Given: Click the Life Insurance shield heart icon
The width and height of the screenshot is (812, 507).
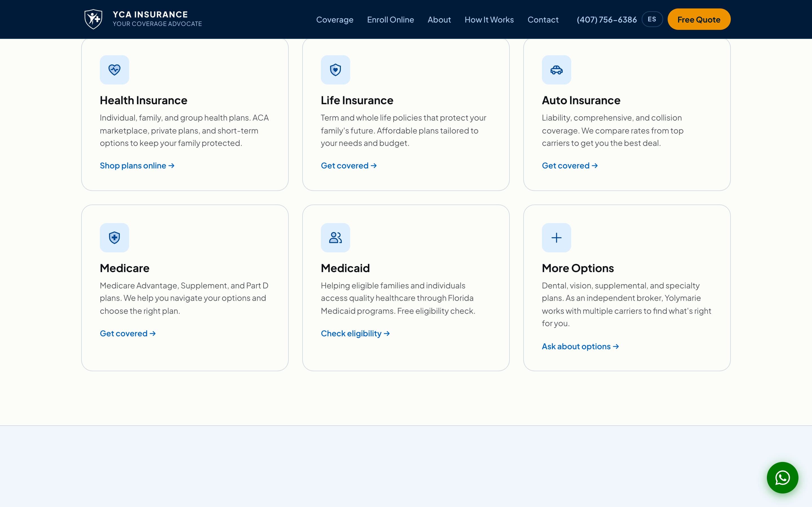Looking at the screenshot, I should 335,70.
